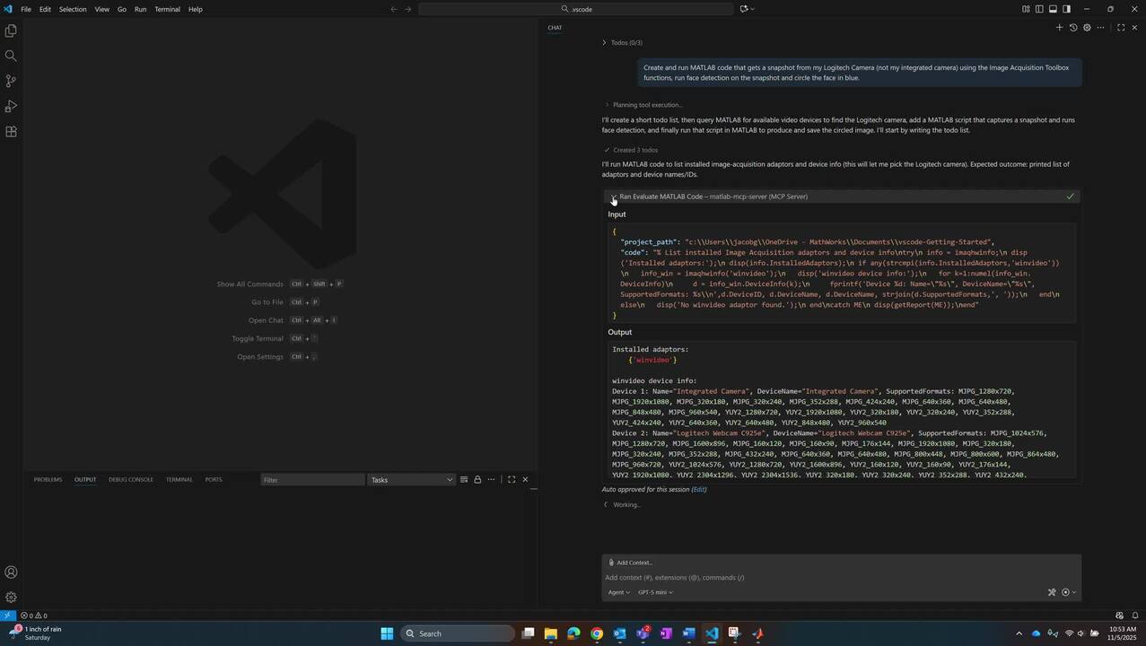
Task: Switch to the Debug Console tab
Action: point(131,480)
